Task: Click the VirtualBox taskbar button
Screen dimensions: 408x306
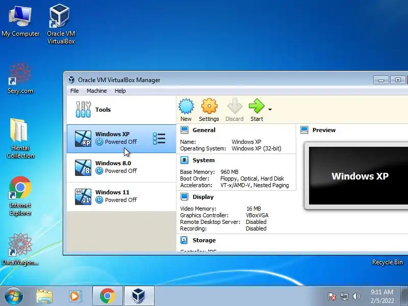Action: point(139,296)
